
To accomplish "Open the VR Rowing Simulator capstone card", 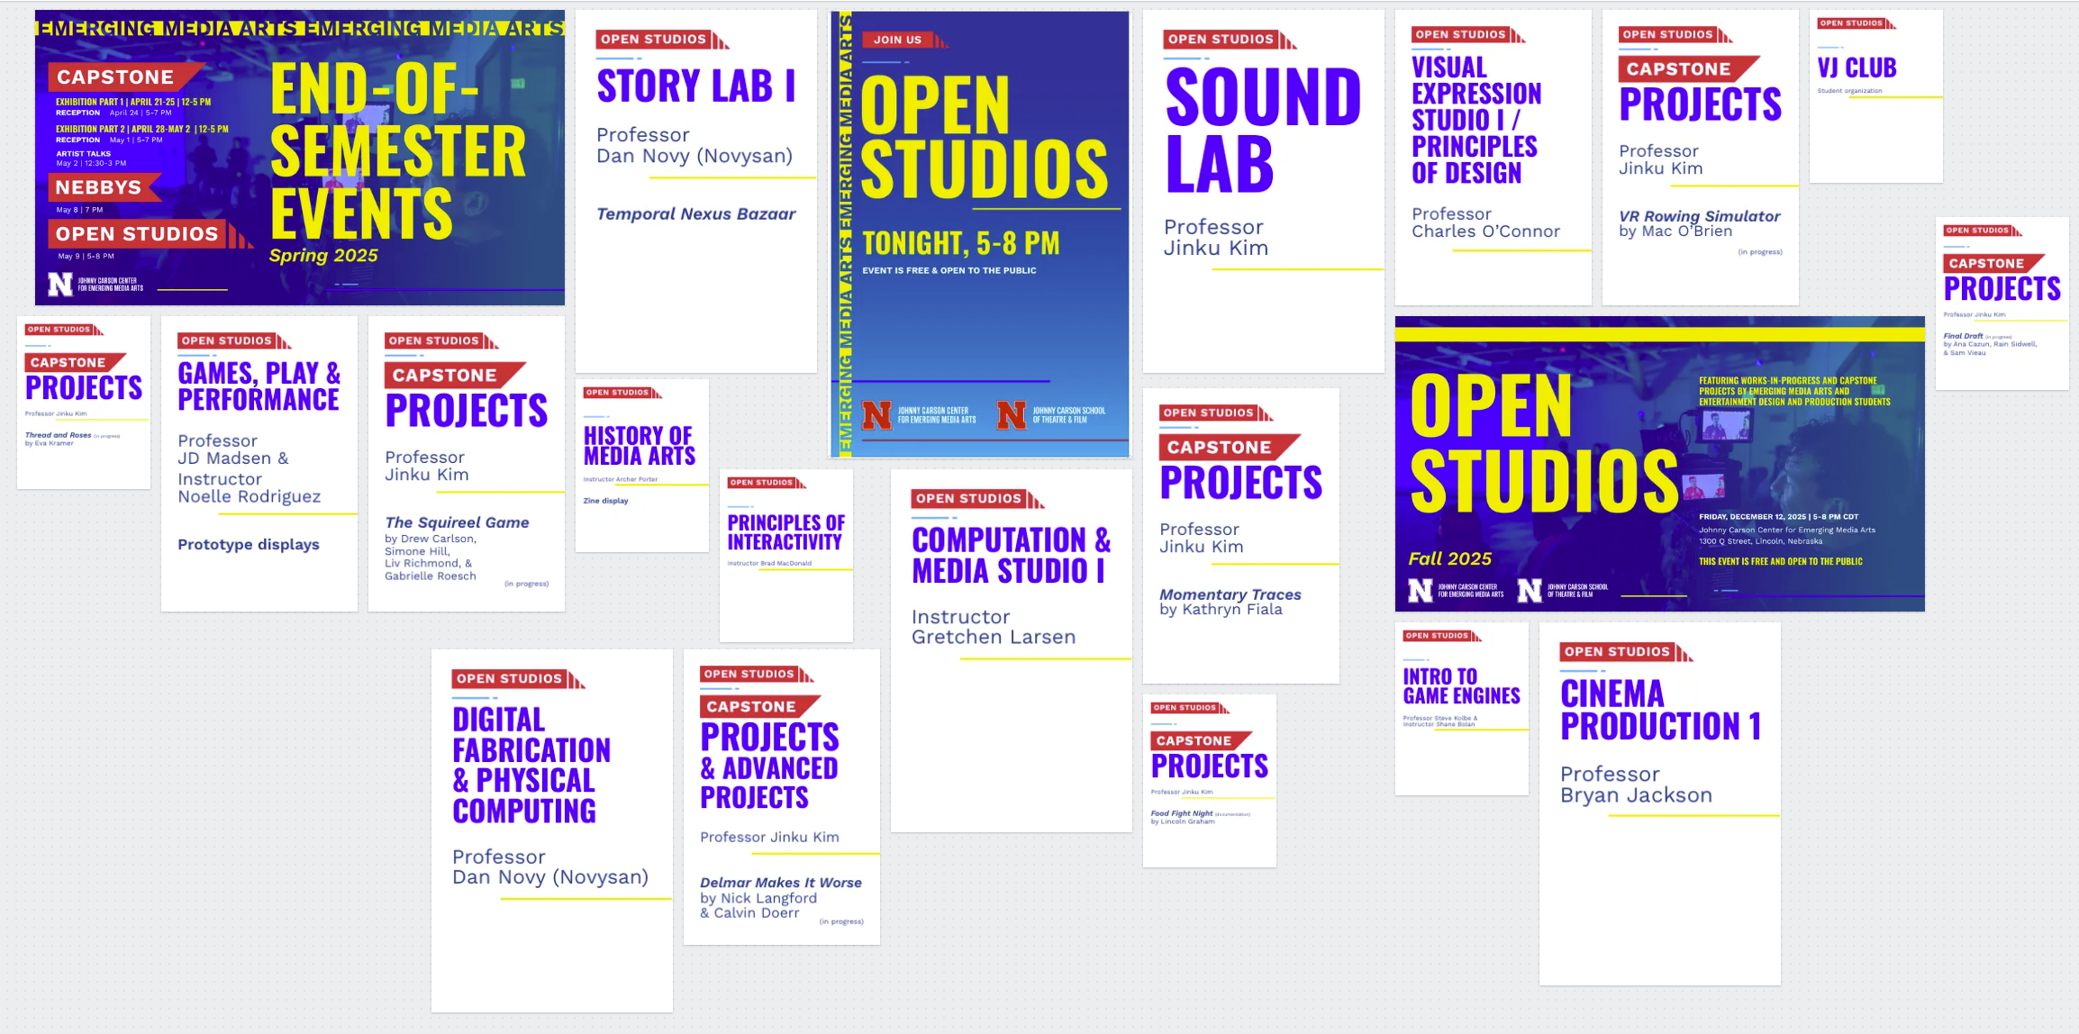I will [x=1700, y=158].
